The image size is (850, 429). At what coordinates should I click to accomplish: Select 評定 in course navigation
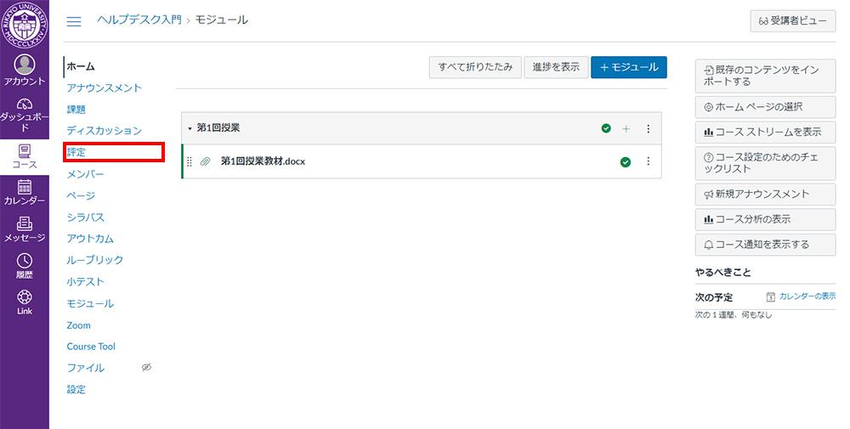click(76, 152)
